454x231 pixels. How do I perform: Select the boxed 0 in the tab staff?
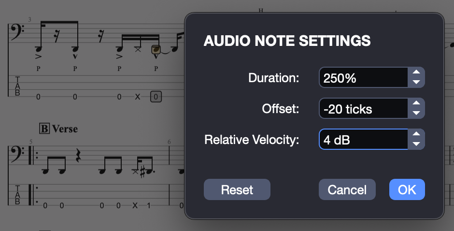pos(156,97)
